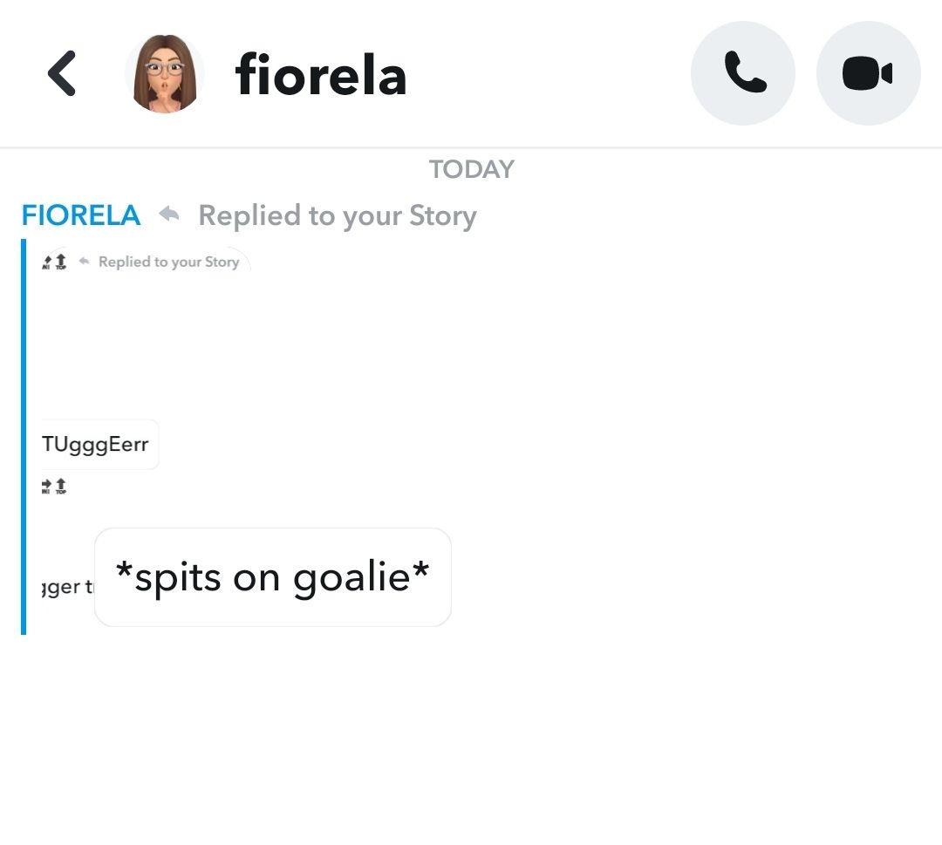This screenshot has height=845, width=942.
Task: Tap the reply arrow beside FIORELA label
Action: click(169, 215)
